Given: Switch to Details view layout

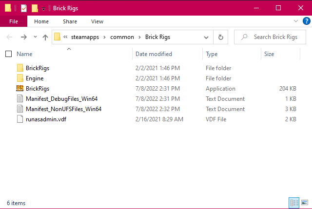Looking at the screenshot, I should pos(294,203).
